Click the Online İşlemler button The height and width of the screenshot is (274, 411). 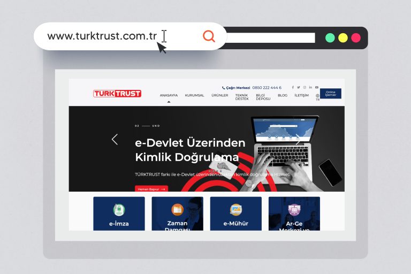(x=331, y=94)
